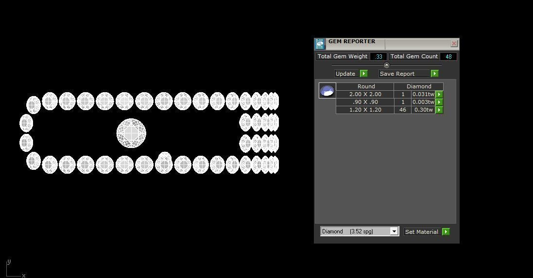Image resolution: width=533 pixels, height=278 pixels.
Task: Click green arrow beside Save Report
Action: [x=435, y=74]
